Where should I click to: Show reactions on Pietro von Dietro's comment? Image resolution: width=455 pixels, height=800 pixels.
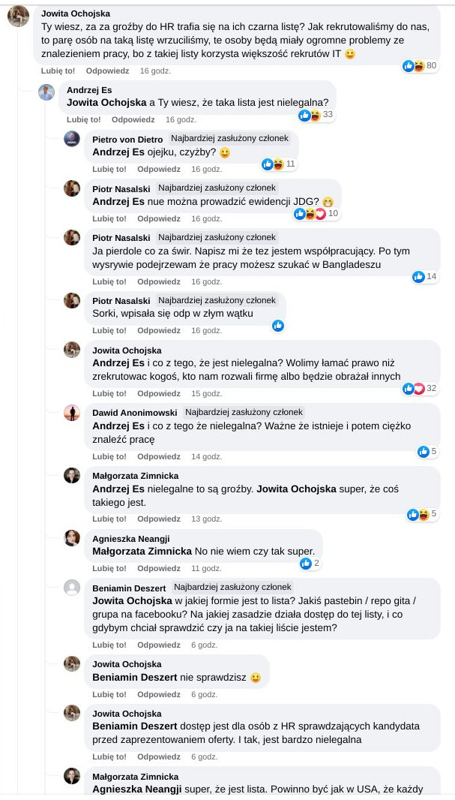tap(278, 164)
